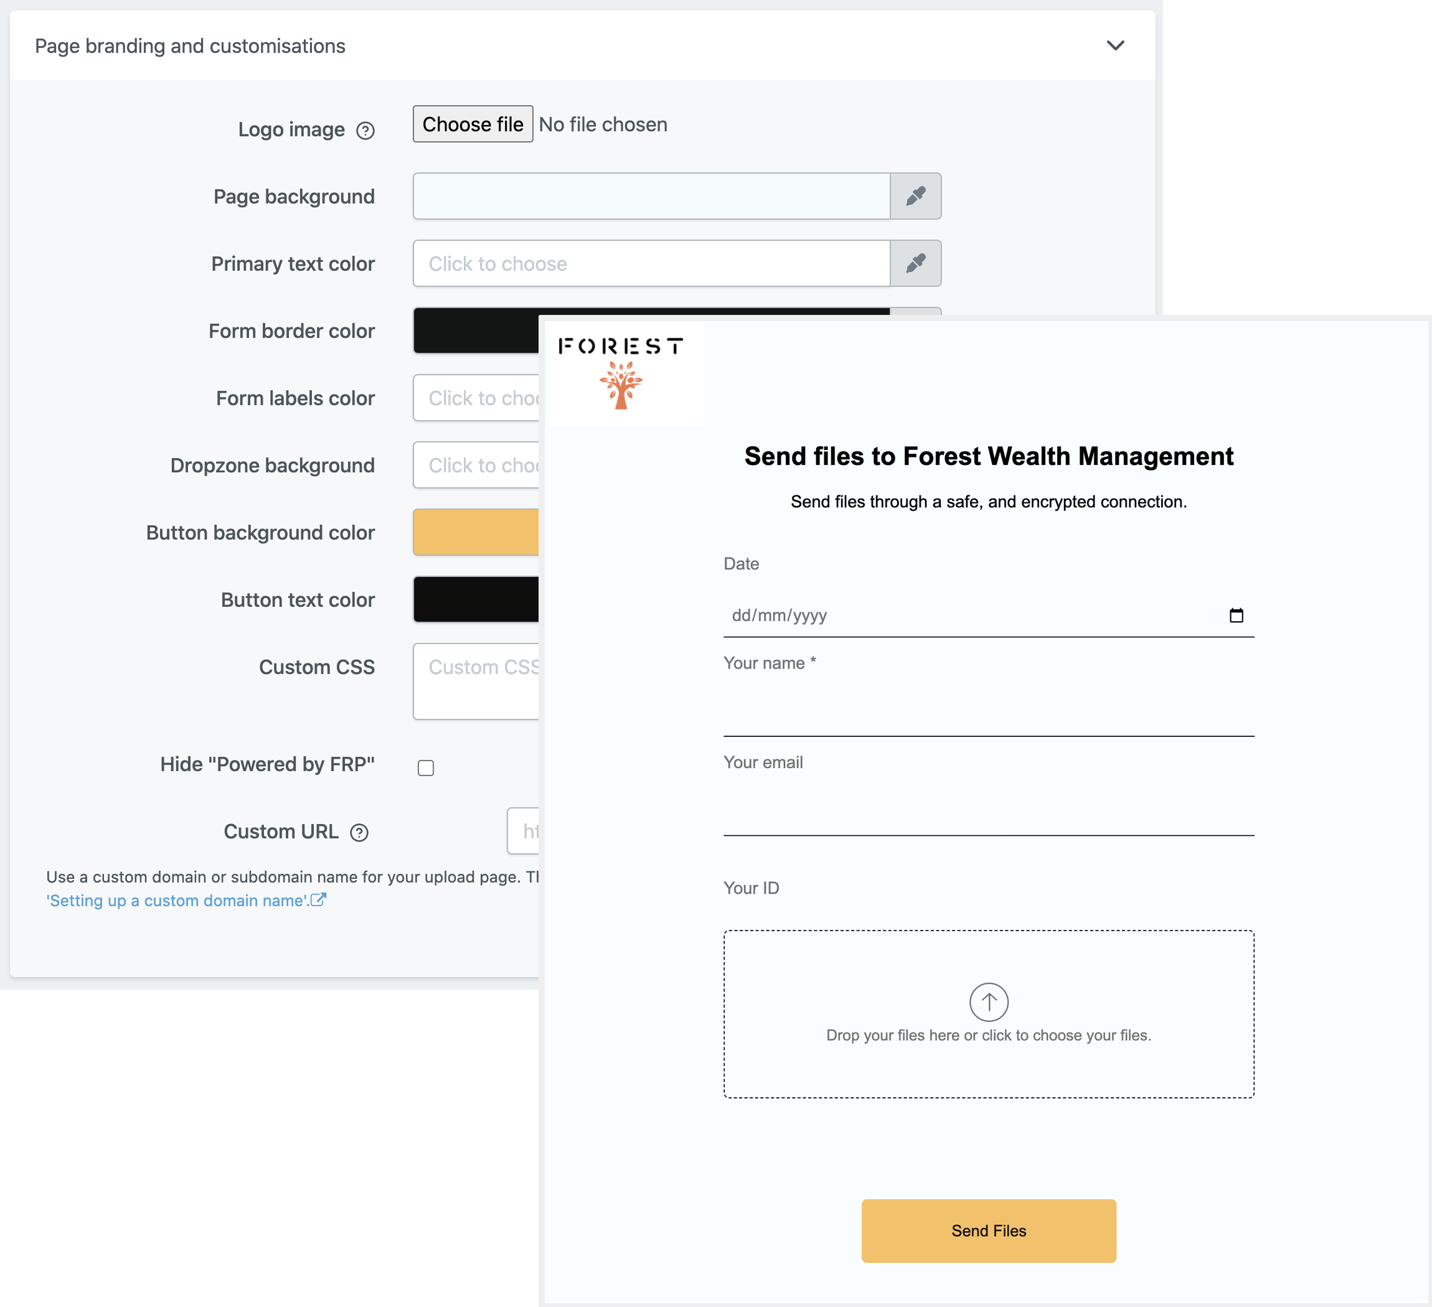Select the Button background color swatch
Image resolution: width=1432 pixels, height=1307 pixels.
(x=476, y=532)
